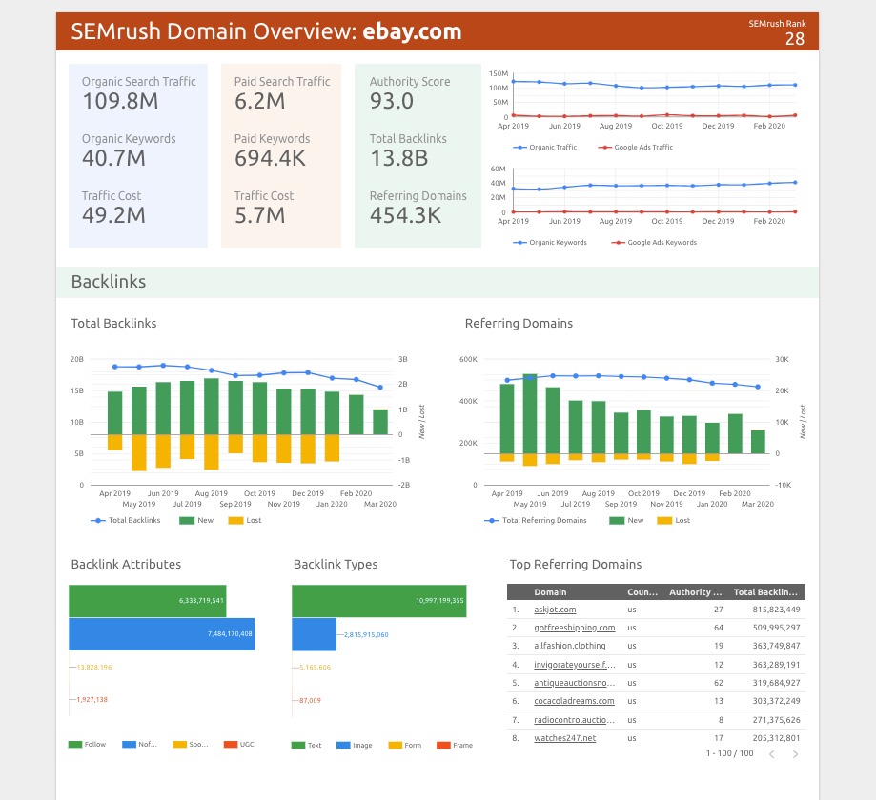This screenshot has height=800, width=876.
Task: Click the Backlink Attributes chart title
Action: tap(126, 565)
